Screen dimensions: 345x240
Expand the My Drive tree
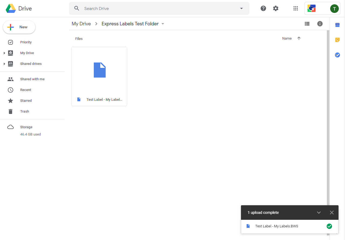(x=4, y=53)
